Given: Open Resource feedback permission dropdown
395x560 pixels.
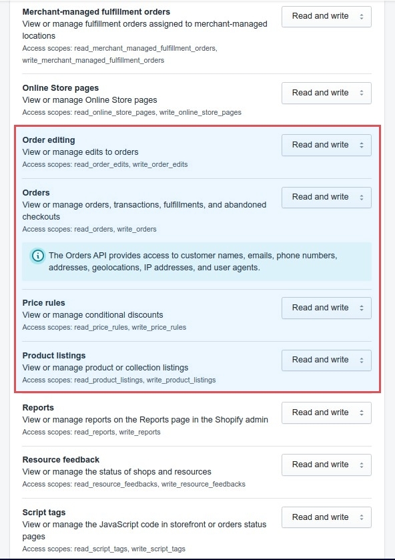Looking at the screenshot, I should [326, 465].
